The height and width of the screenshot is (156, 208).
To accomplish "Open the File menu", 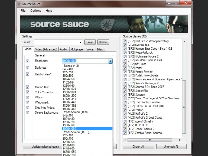I will pos(23,11).
